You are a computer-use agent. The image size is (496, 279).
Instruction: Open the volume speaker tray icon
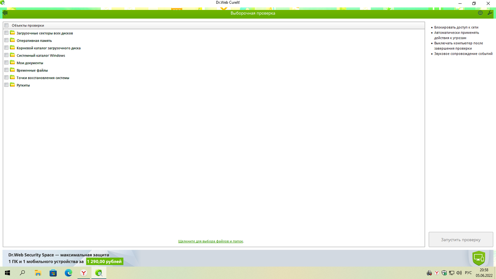459,273
